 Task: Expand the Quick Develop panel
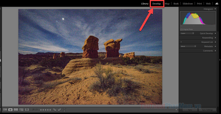pos(215,33)
